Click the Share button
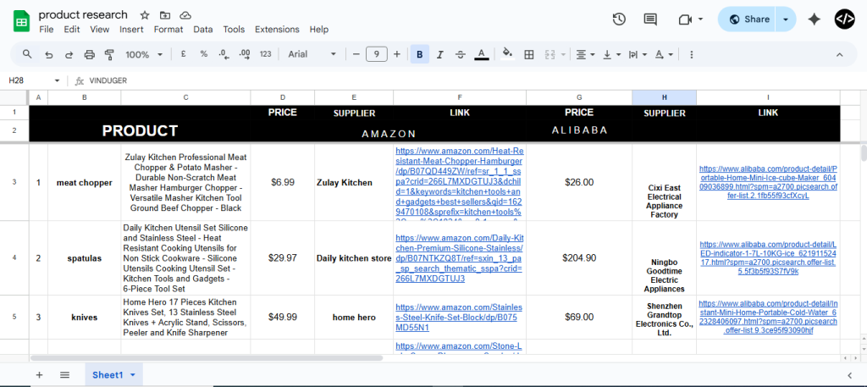The image size is (867, 387). 749,19
